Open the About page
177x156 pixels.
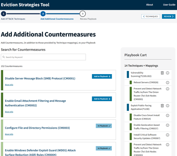149,5
